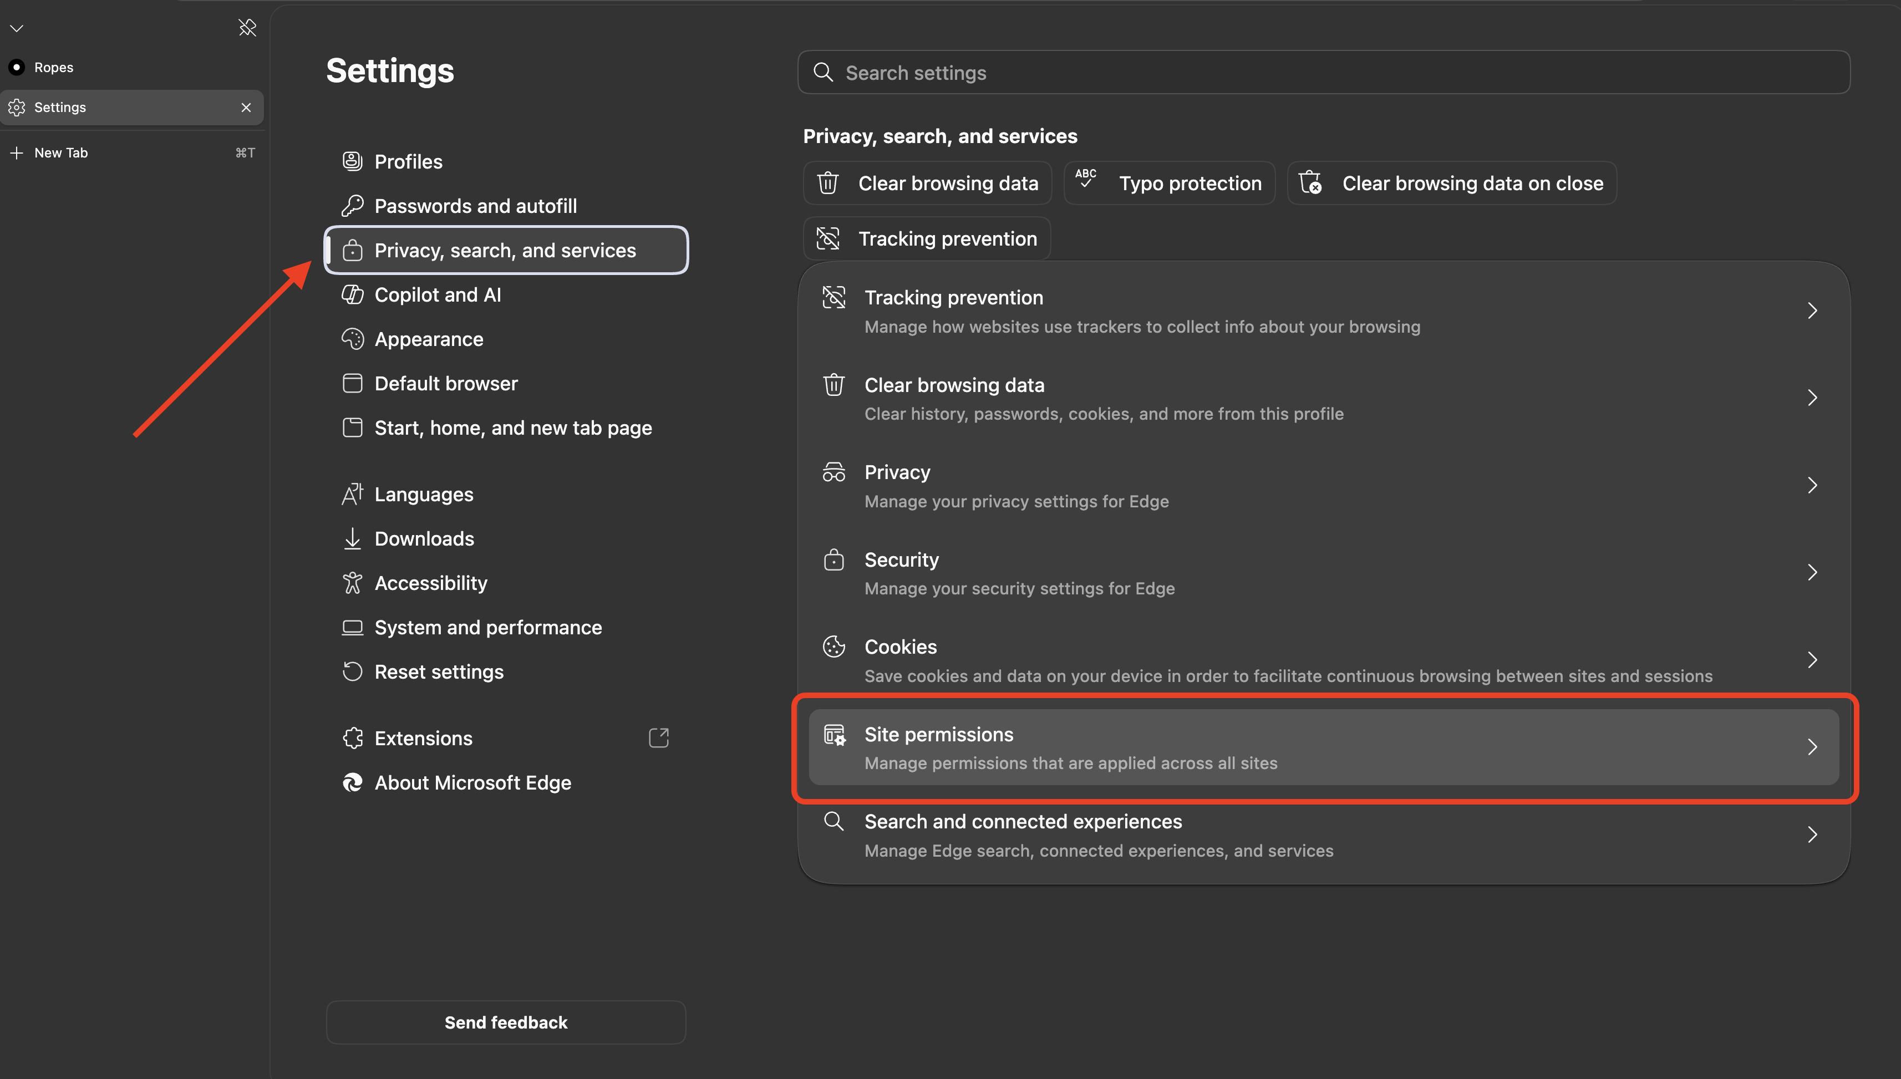Open a New Tab
The image size is (1901, 1079).
(x=132, y=152)
